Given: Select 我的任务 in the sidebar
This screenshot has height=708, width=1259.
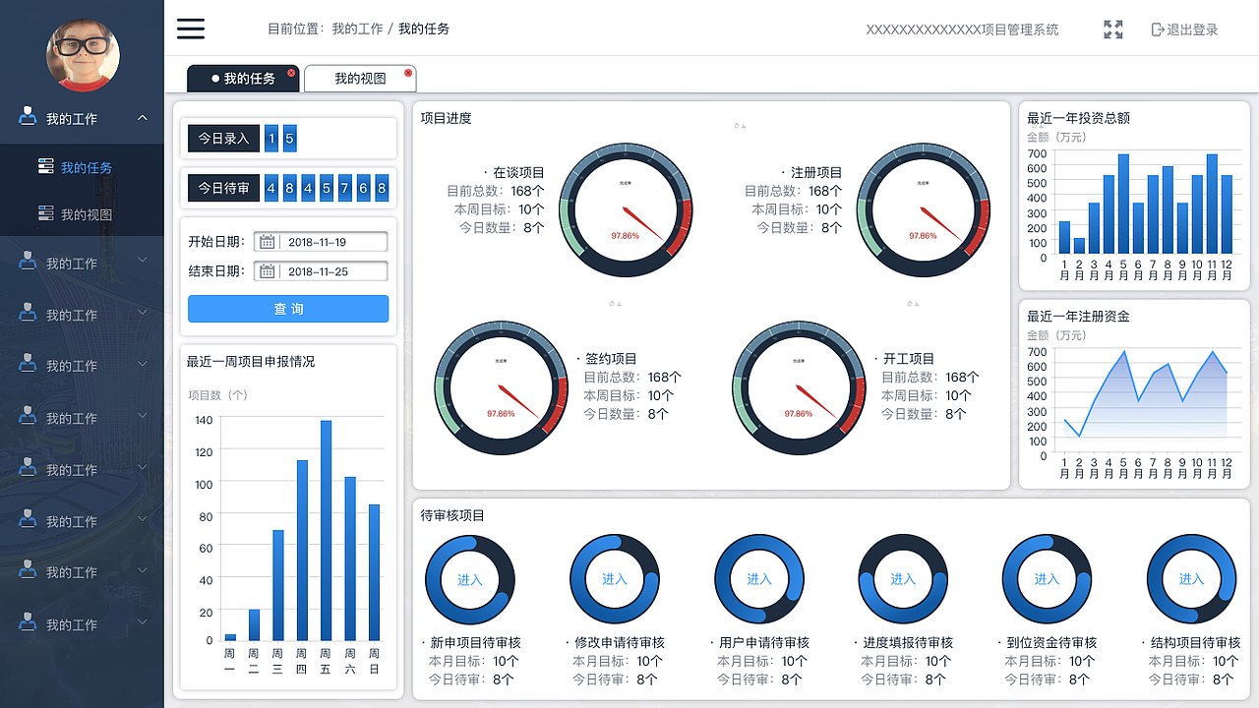Looking at the screenshot, I should 87,167.
